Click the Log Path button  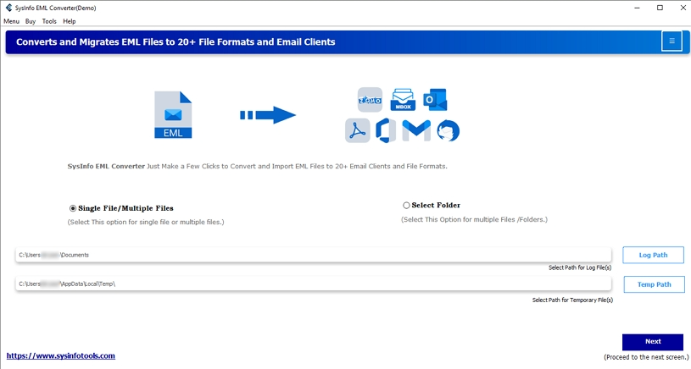653,255
